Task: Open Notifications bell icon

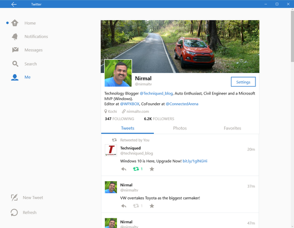Action: click(15, 37)
